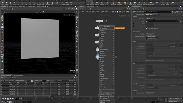Open the No cam dropdown in viewport
This screenshot has width=183, height=103.
click(x=72, y=15)
